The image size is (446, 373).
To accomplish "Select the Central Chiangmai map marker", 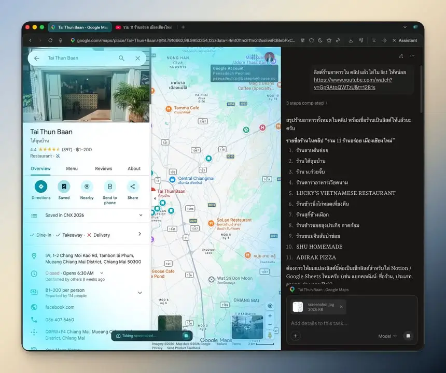I will click(172, 180).
